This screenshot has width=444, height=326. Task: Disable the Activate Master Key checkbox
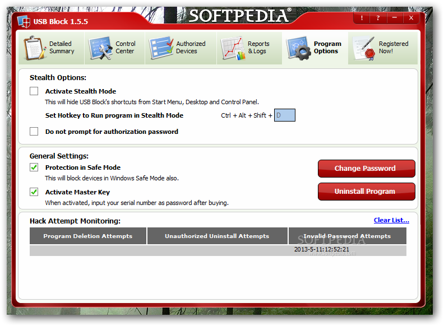34,192
